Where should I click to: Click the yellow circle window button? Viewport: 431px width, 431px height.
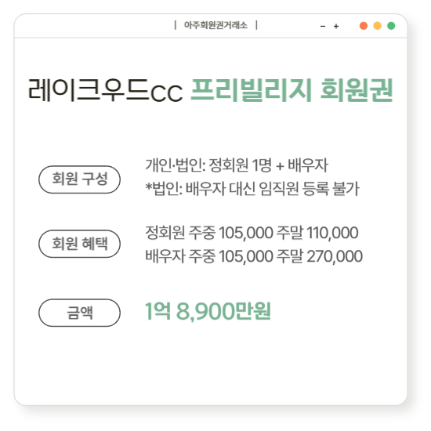point(378,26)
